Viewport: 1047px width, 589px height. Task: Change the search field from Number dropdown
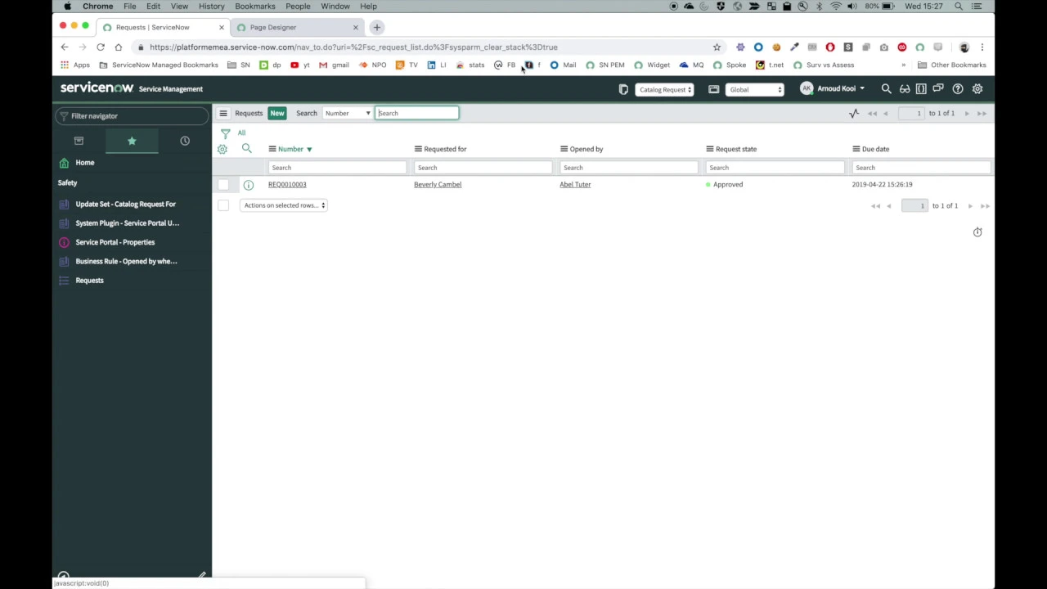[347, 113]
